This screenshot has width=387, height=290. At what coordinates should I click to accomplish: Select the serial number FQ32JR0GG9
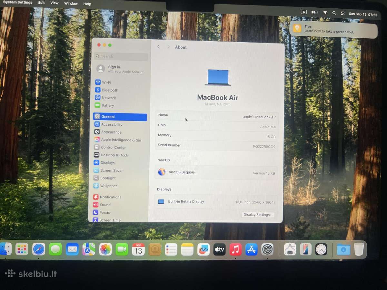tap(264, 147)
